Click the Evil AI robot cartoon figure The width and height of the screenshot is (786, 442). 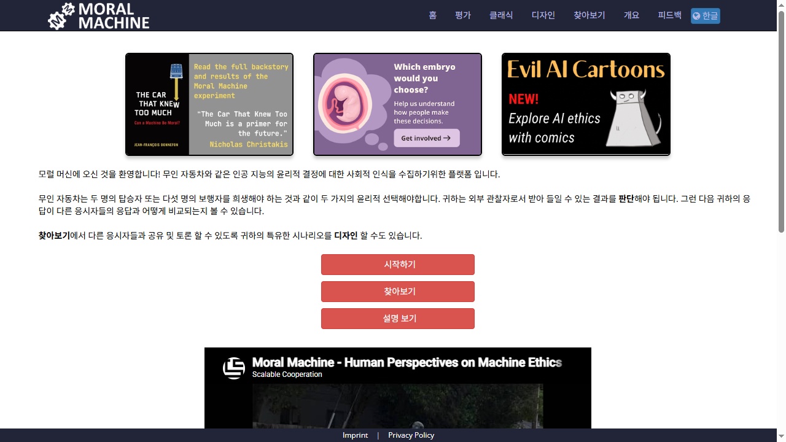coord(634,118)
